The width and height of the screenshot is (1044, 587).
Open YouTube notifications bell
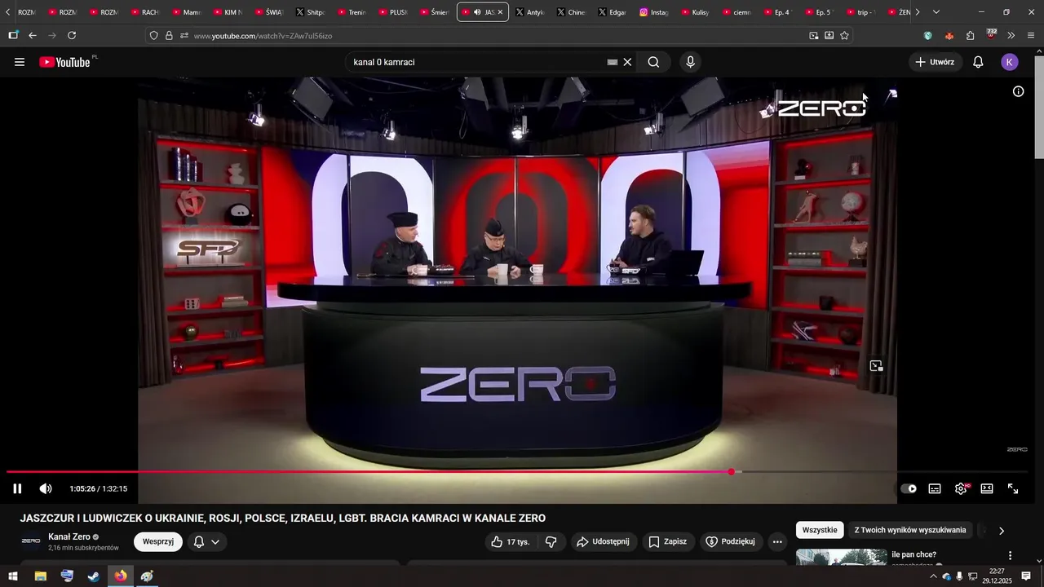(x=978, y=62)
